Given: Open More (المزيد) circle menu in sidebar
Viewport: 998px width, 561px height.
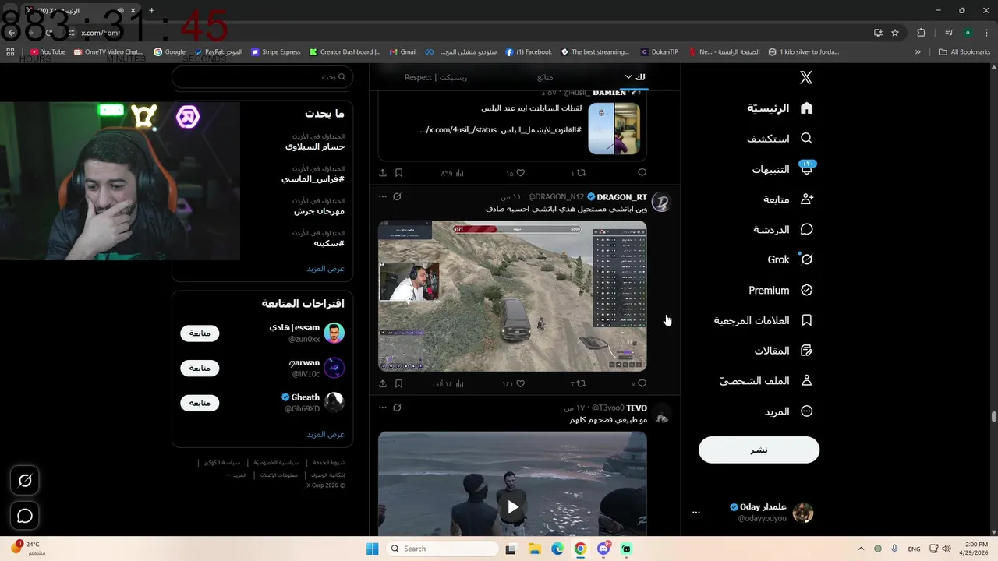Looking at the screenshot, I should tap(807, 411).
